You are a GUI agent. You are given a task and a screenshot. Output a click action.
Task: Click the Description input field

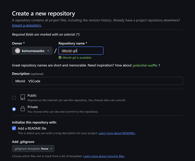pos(97,81)
